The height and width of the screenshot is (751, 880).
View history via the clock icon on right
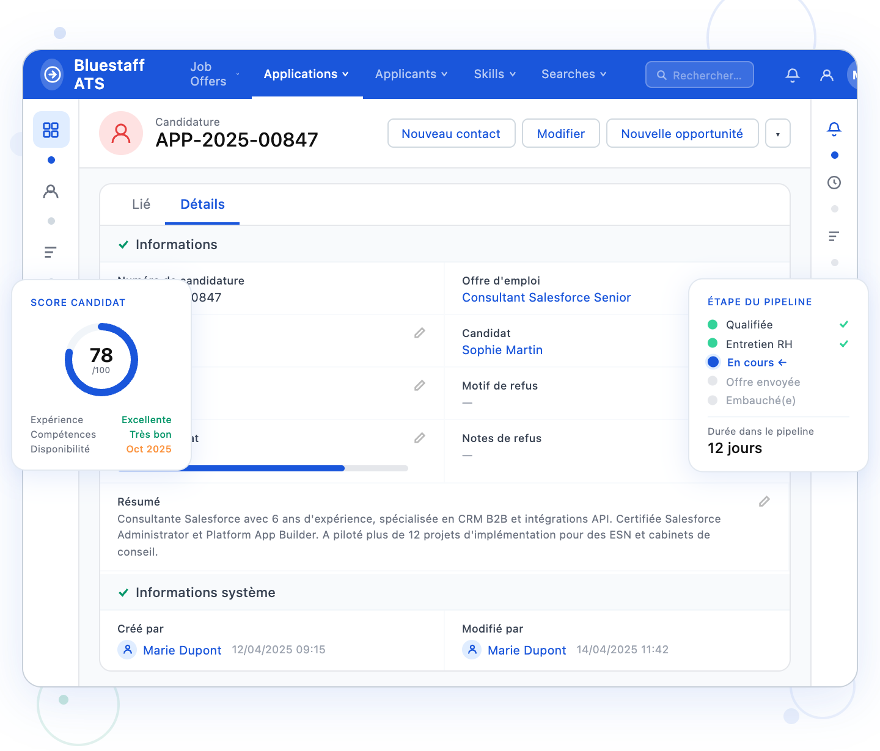834,182
